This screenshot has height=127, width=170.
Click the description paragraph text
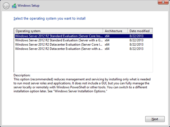coord(82,85)
